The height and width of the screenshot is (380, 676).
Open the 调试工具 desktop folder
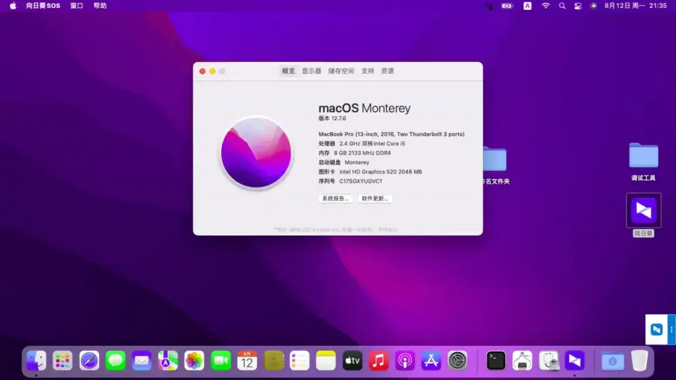644,156
